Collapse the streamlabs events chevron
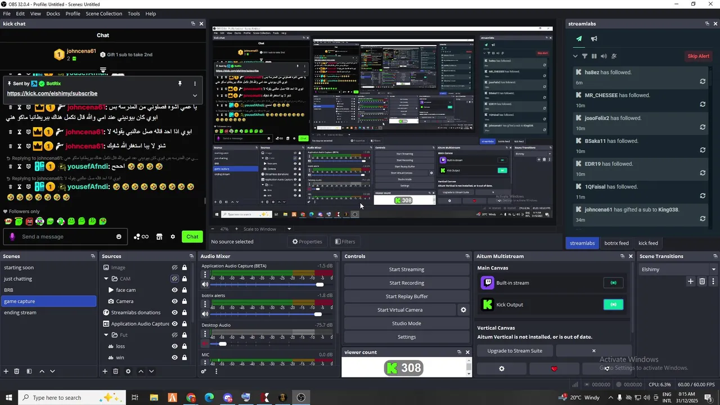The image size is (720, 405). click(575, 56)
